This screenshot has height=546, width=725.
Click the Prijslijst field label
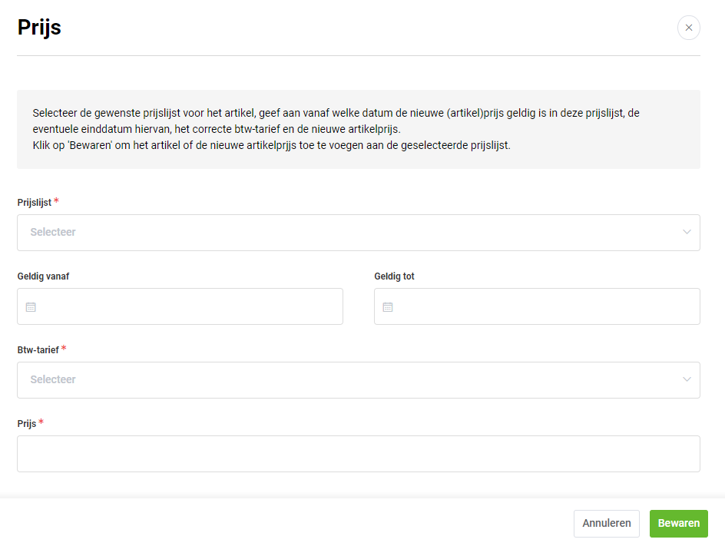point(35,203)
